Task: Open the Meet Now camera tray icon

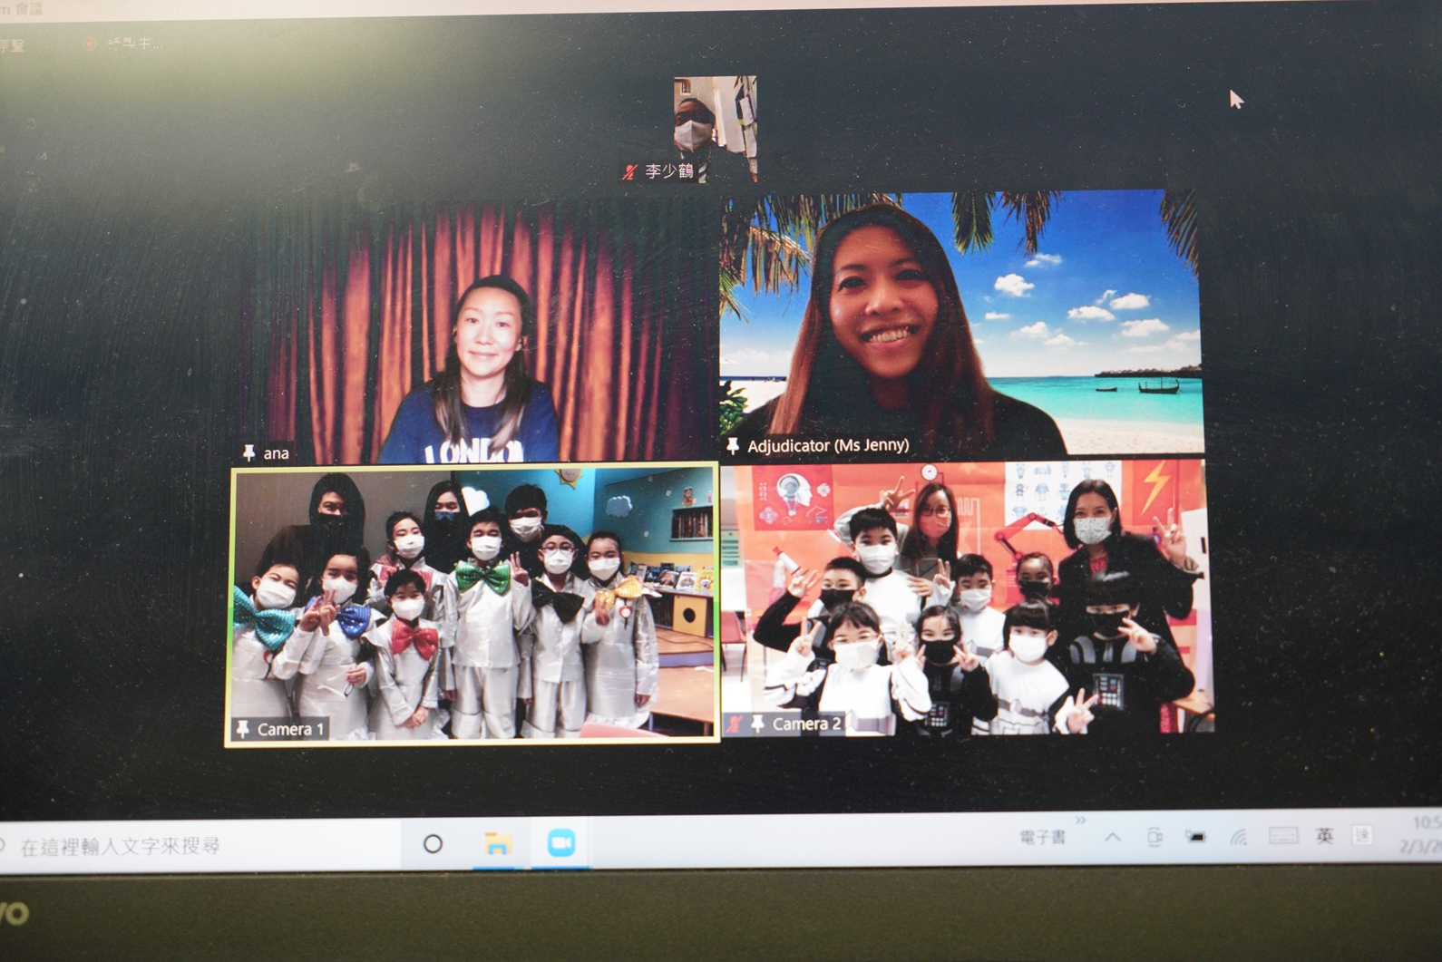Action: point(1155,837)
